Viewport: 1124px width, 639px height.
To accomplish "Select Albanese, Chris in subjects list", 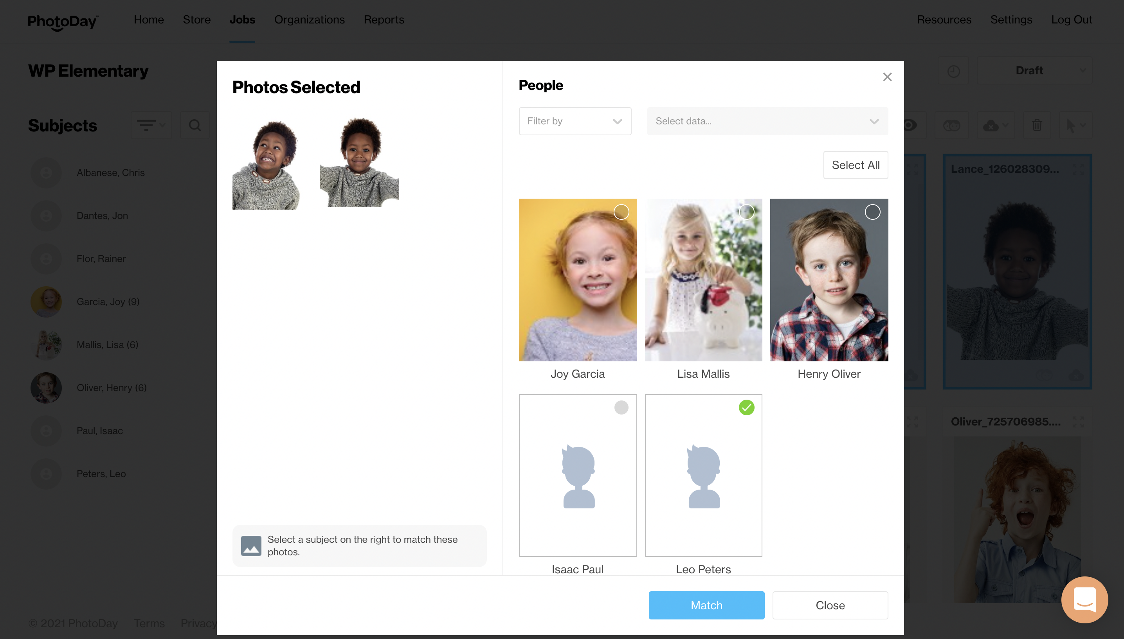I will point(111,172).
